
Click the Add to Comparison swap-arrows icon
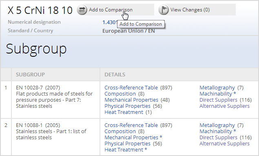pyautogui.click(x=82, y=10)
